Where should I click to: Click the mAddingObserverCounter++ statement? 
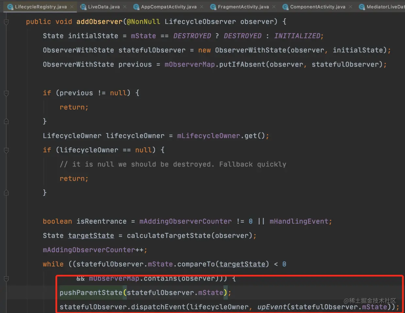tap(95, 250)
